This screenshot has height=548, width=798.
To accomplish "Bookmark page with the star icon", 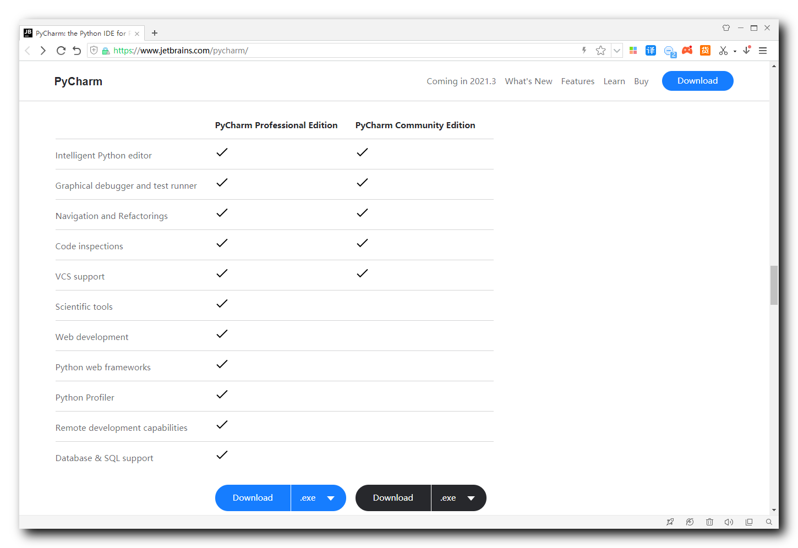I will pyautogui.click(x=600, y=51).
